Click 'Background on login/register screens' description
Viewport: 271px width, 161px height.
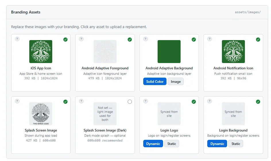click(x=233, y=136)
